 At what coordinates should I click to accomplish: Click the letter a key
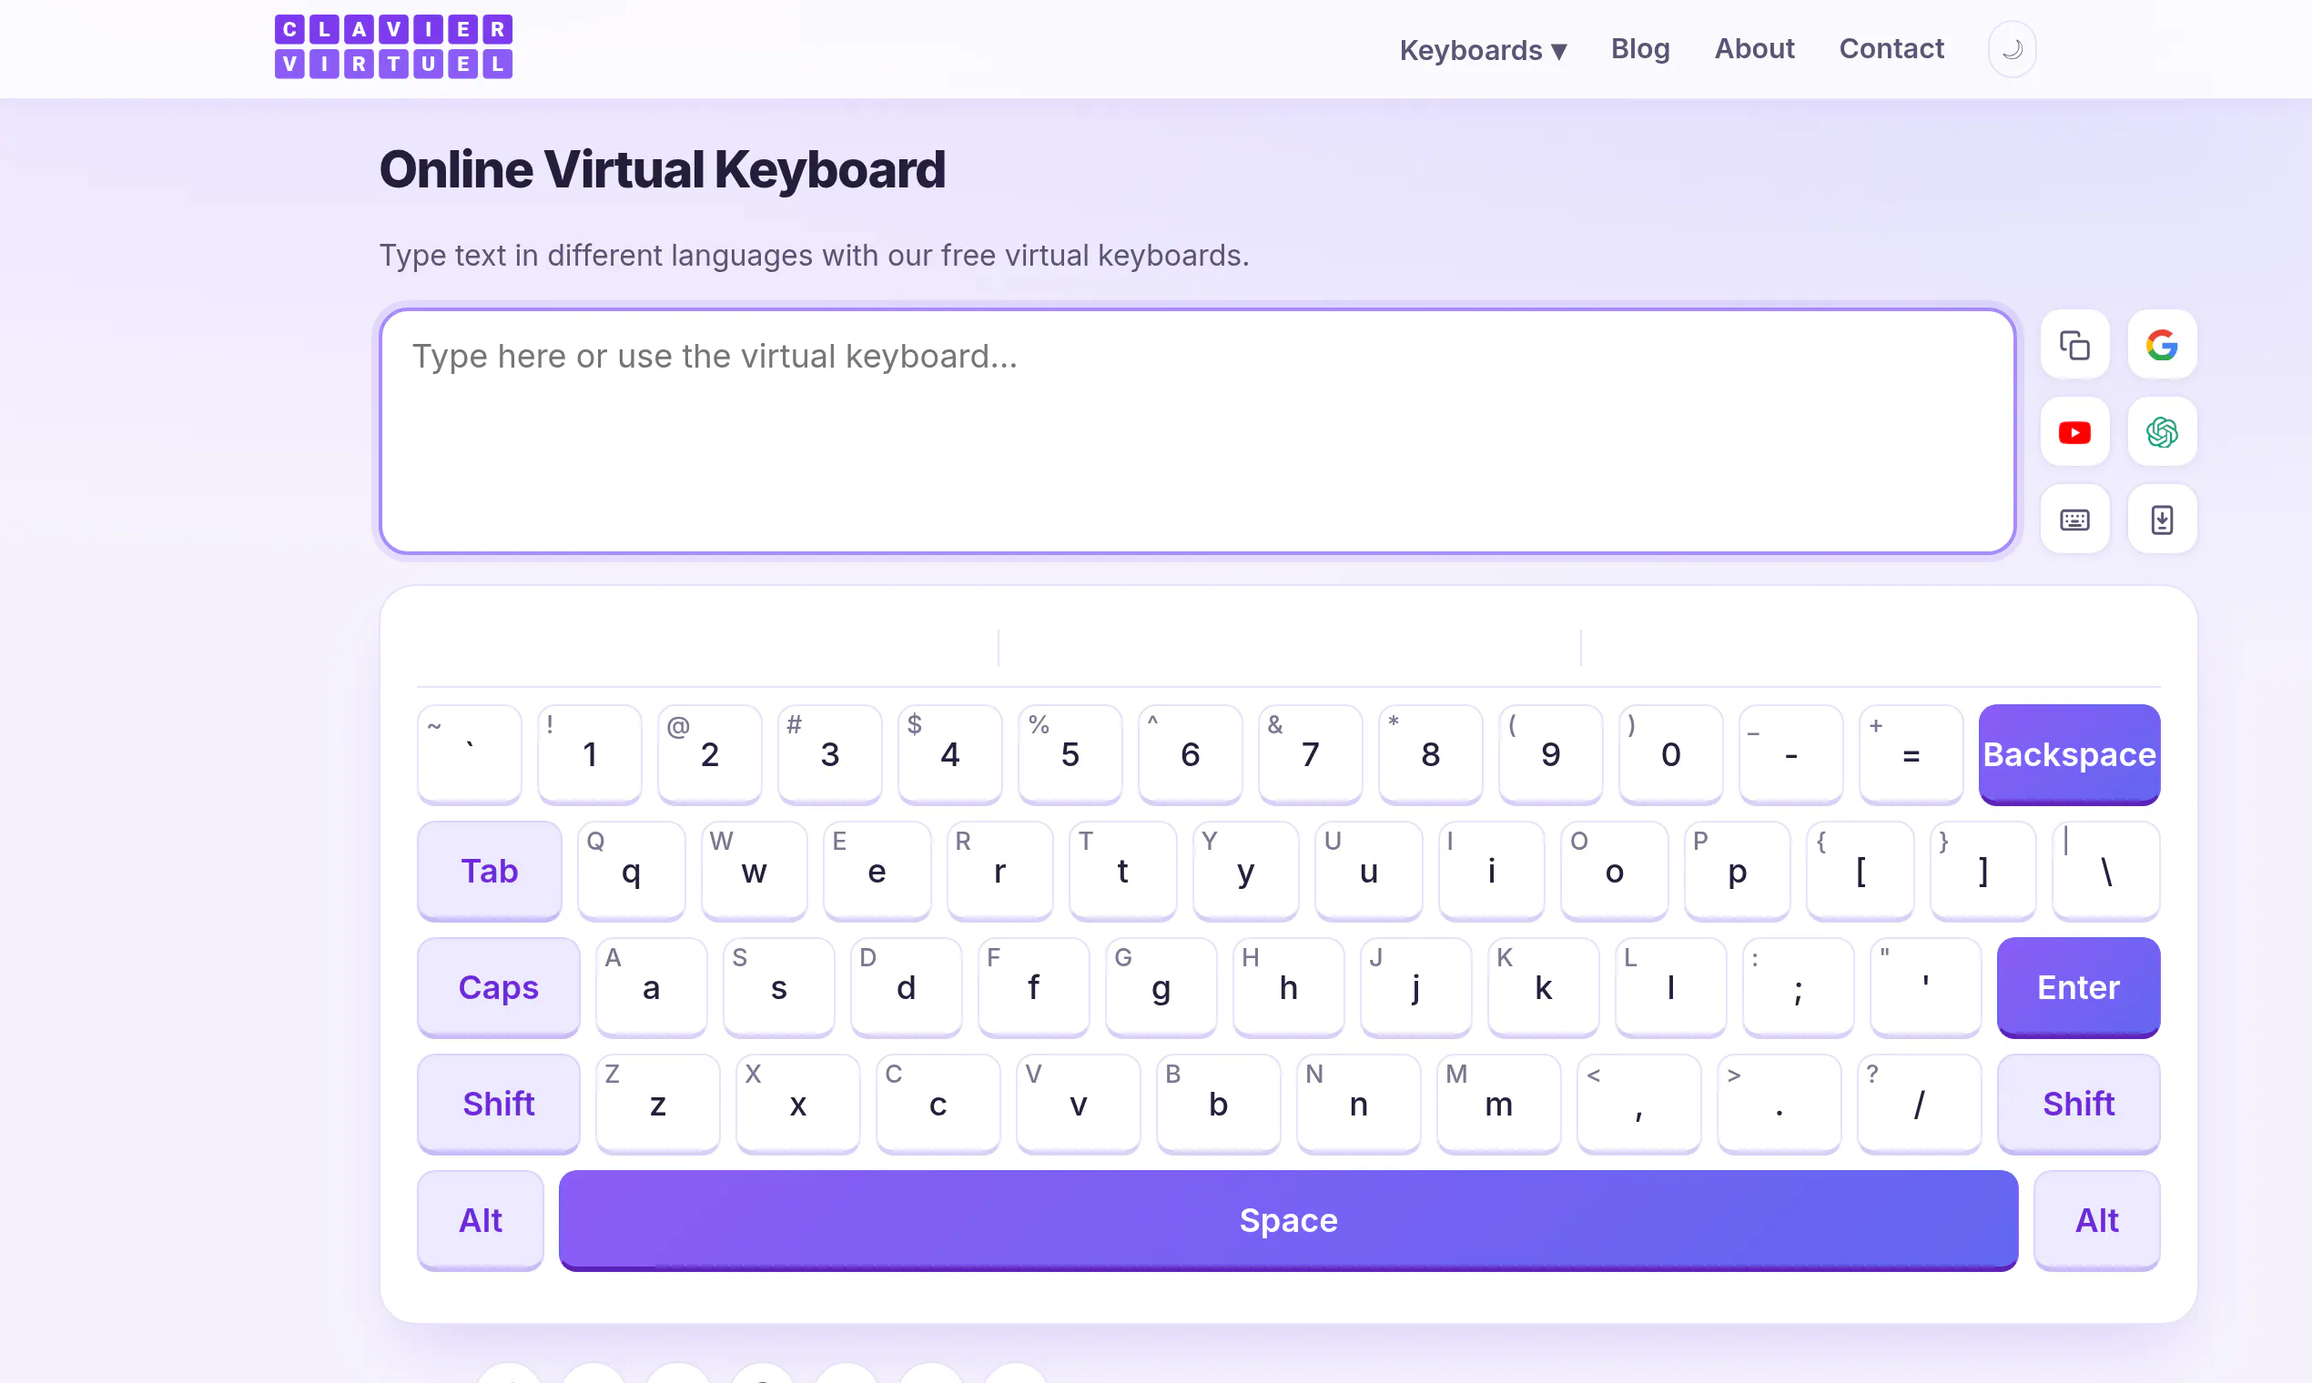coord(651,987)
